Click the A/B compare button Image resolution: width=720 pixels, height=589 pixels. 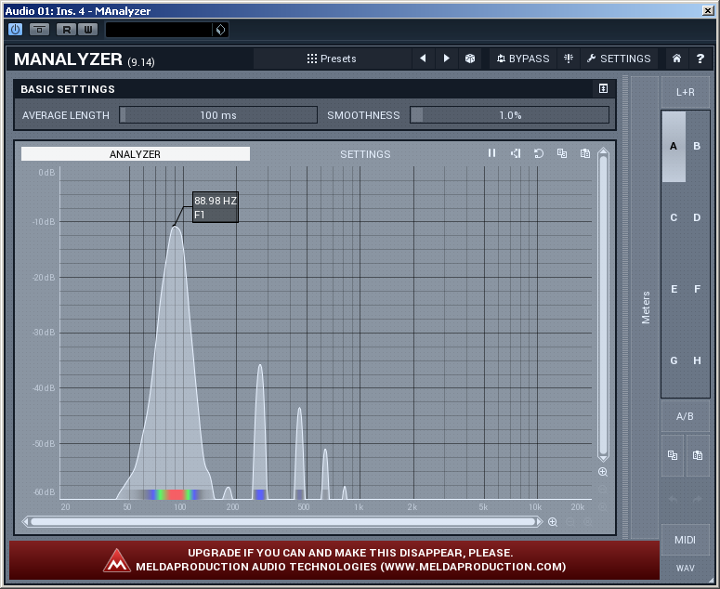(685, 416)
